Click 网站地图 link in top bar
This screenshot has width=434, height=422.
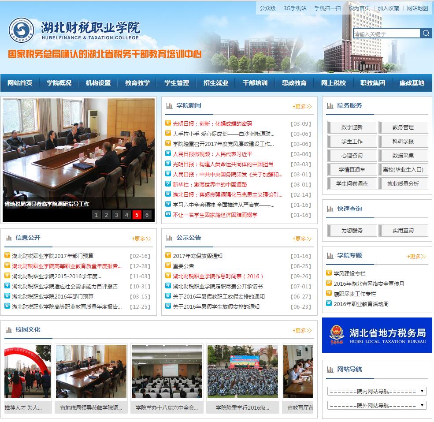pos(417,8)
